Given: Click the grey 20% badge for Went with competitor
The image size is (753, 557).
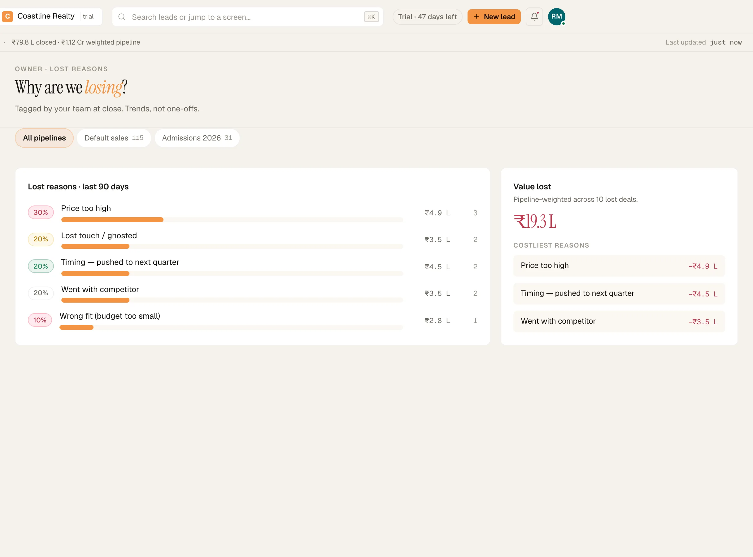Looking at the screenshot, I should click(41, 293).
